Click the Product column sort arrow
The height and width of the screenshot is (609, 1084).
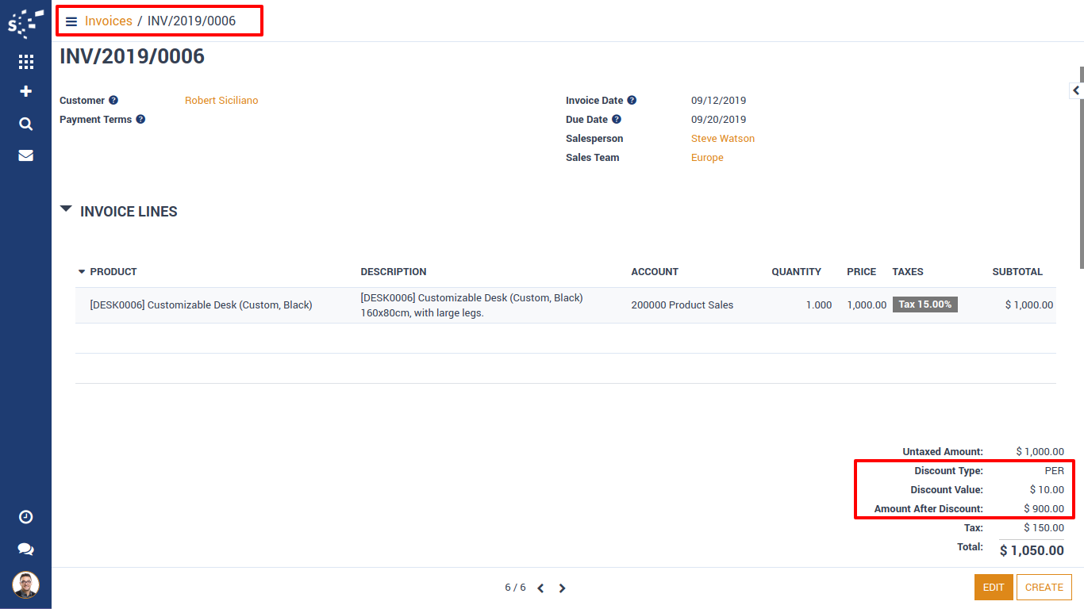[82, 272]
